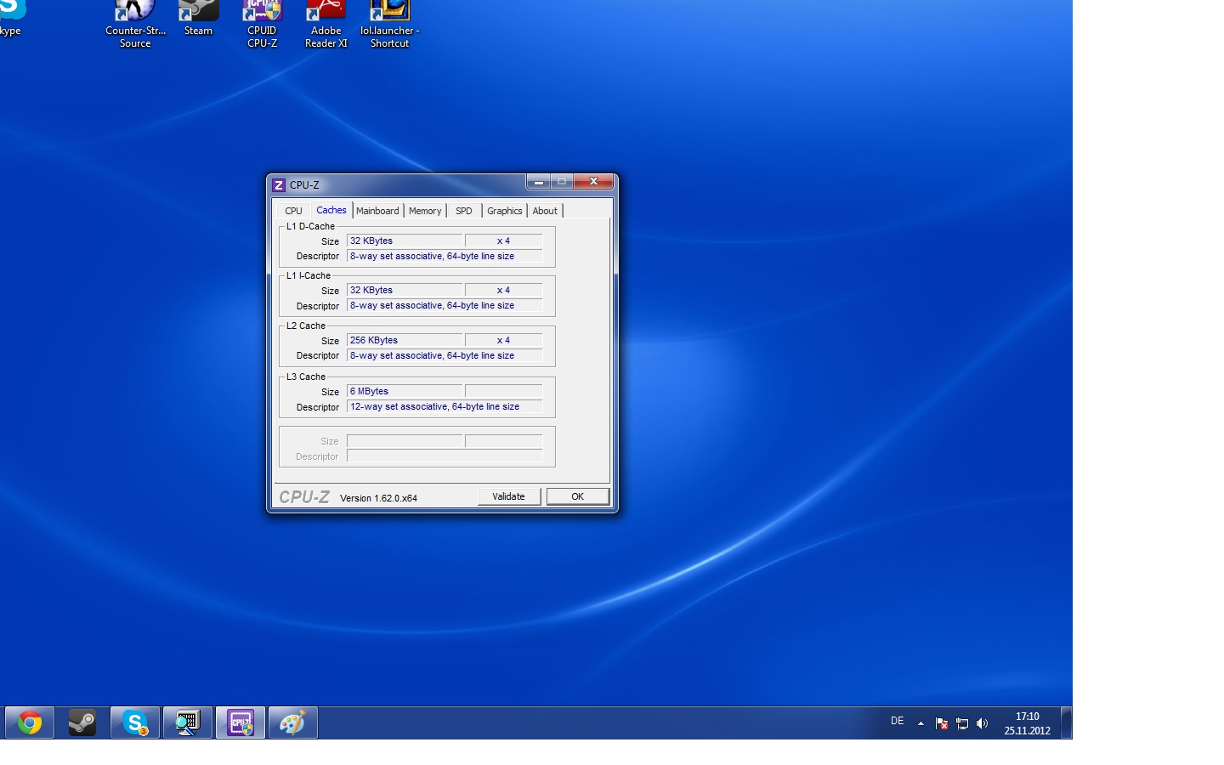Click the L3 Cache group label
Screen dimensions: 1224x765
(x=306, y=377)
